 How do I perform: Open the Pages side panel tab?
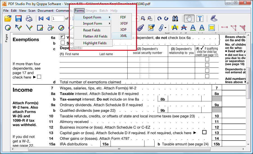(x=6, y=38)
